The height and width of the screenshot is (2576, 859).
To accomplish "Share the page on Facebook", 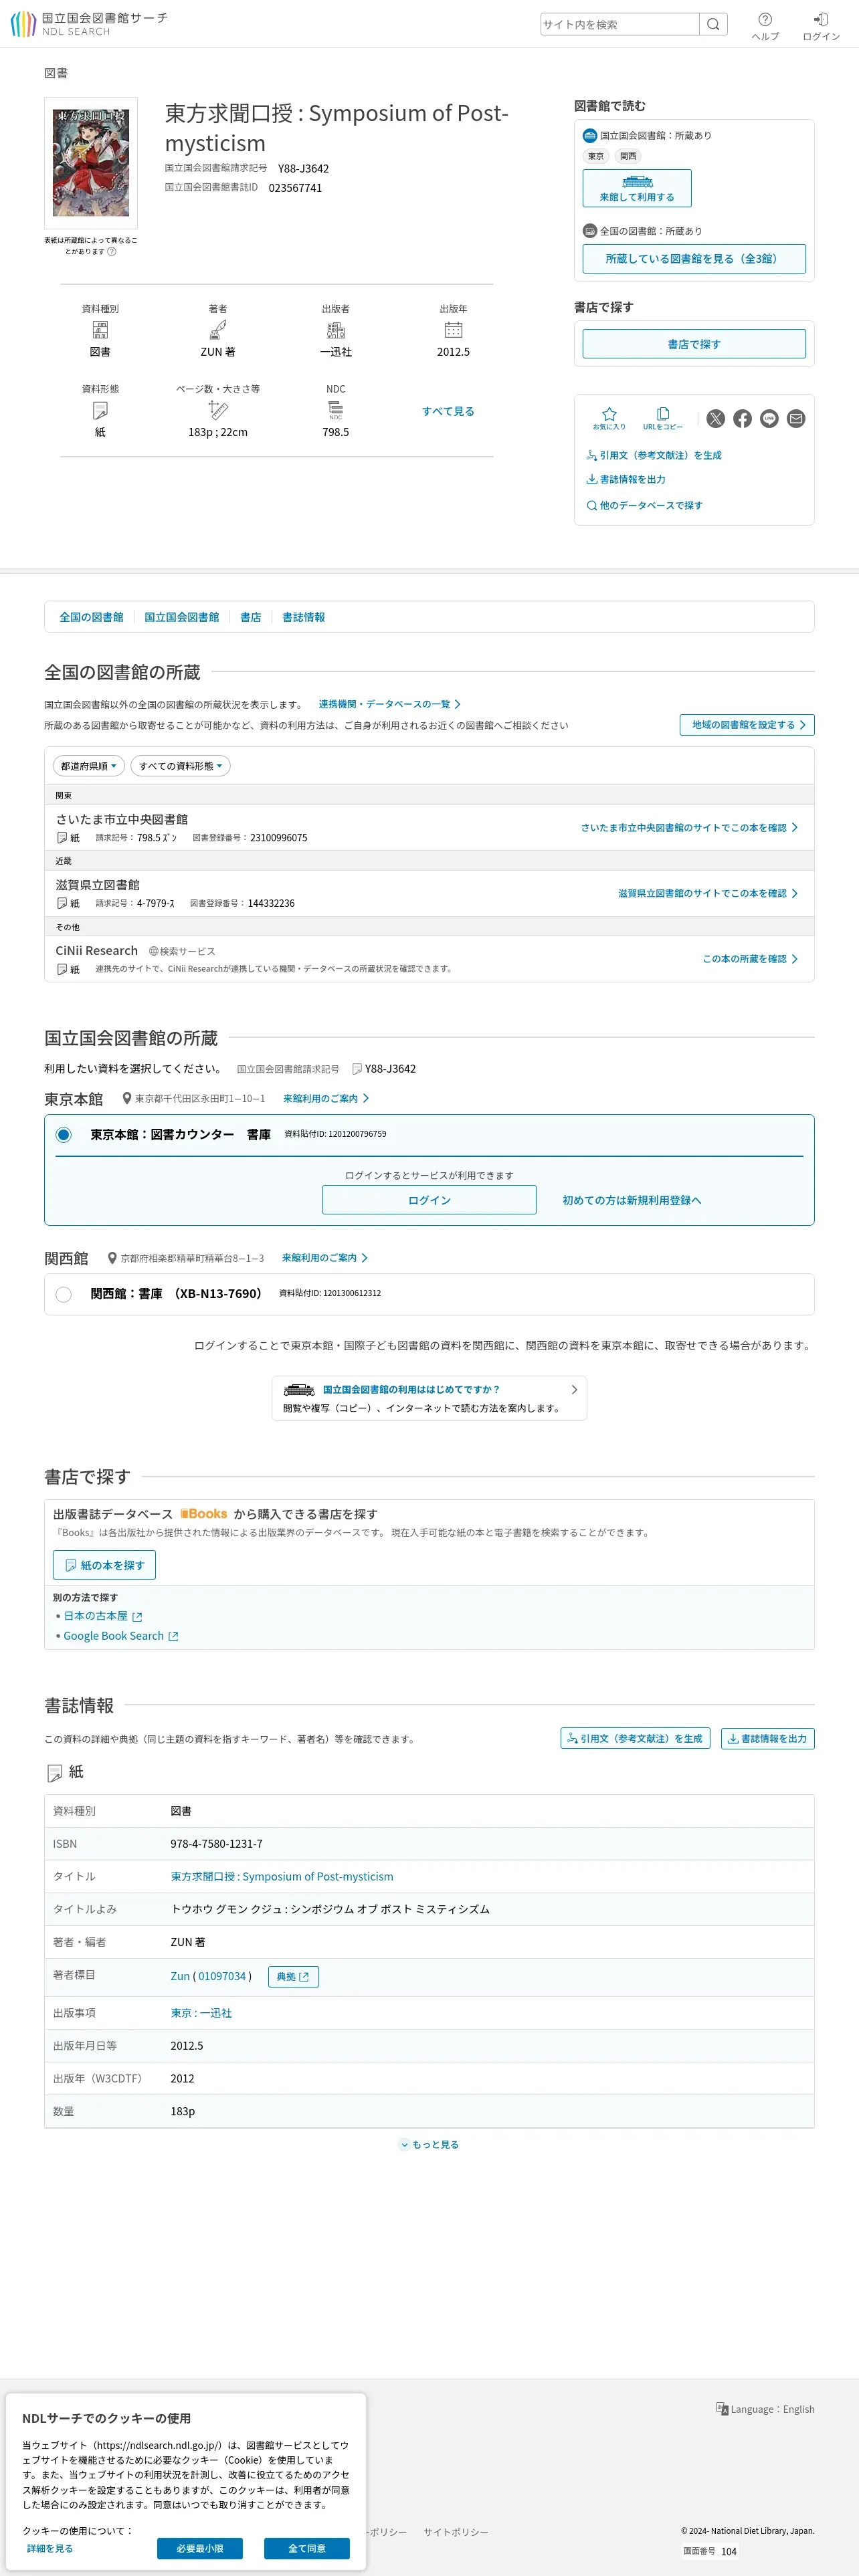I will [742, 419].
